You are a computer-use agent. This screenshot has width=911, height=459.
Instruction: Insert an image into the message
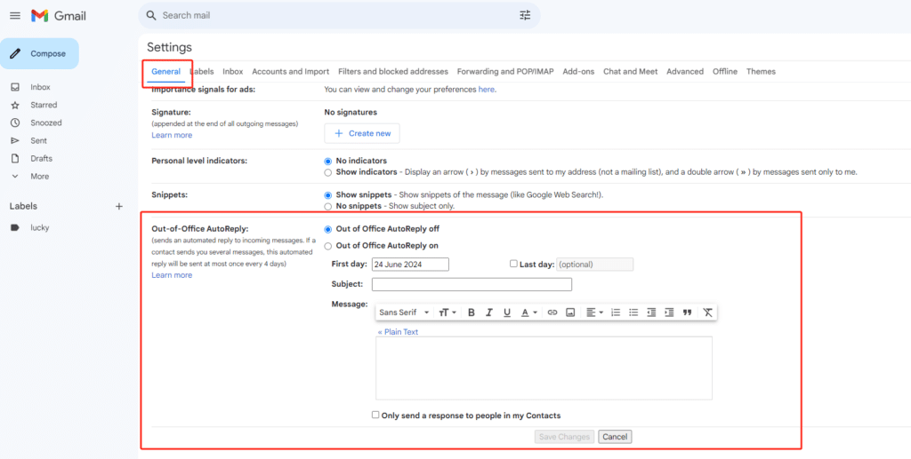[570, 313]
